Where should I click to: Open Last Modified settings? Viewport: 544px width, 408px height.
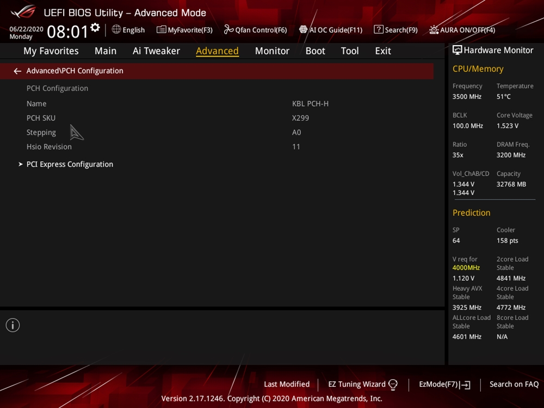287,385
